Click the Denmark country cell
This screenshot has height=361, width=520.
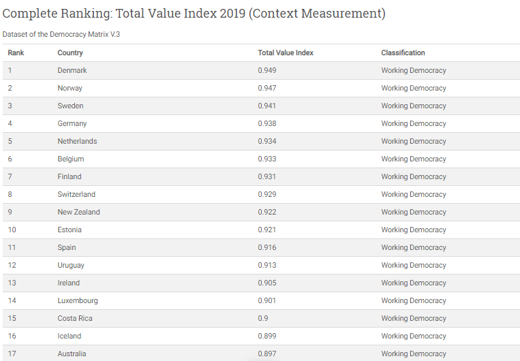(x=72, y=70)
